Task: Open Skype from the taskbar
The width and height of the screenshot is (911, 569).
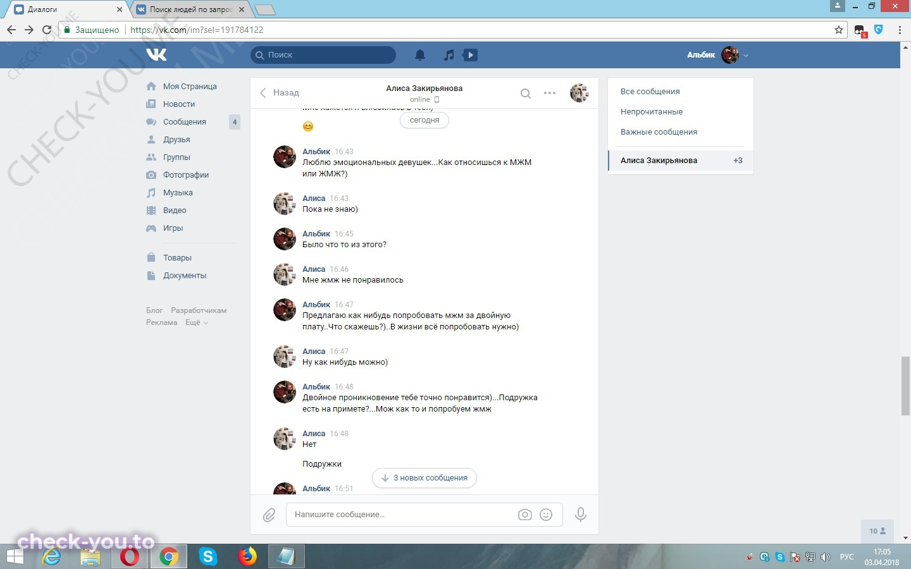Action: click(x=208, y=557)
